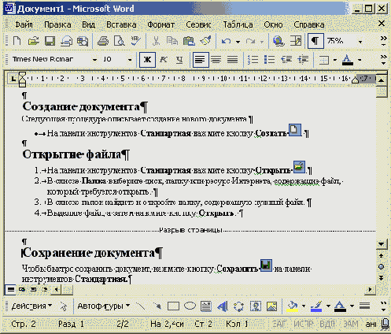Select the Oval drawing tool
Screen dimensions: 391x334
point(190,306)
